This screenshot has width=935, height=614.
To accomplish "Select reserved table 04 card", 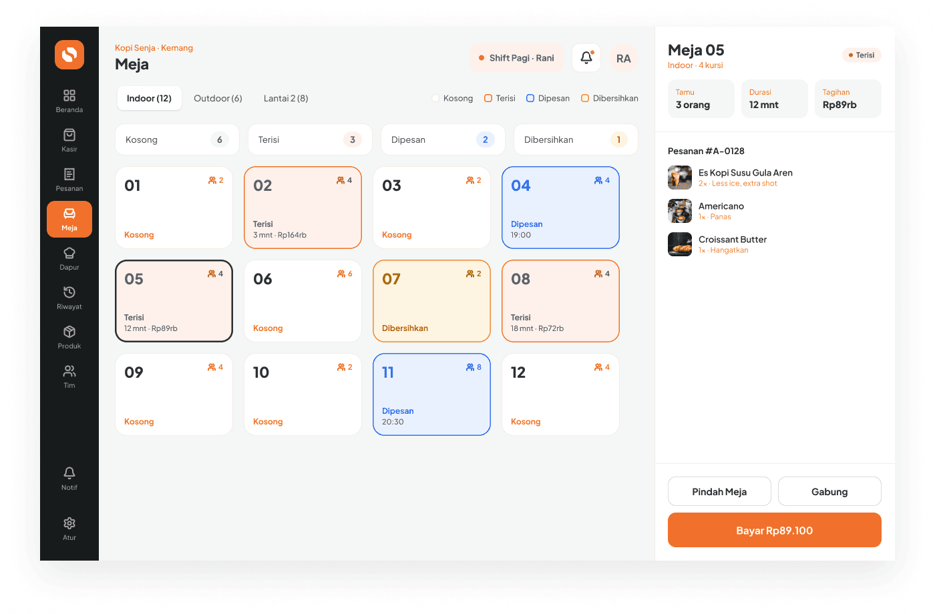I will [x=561, y=208].
